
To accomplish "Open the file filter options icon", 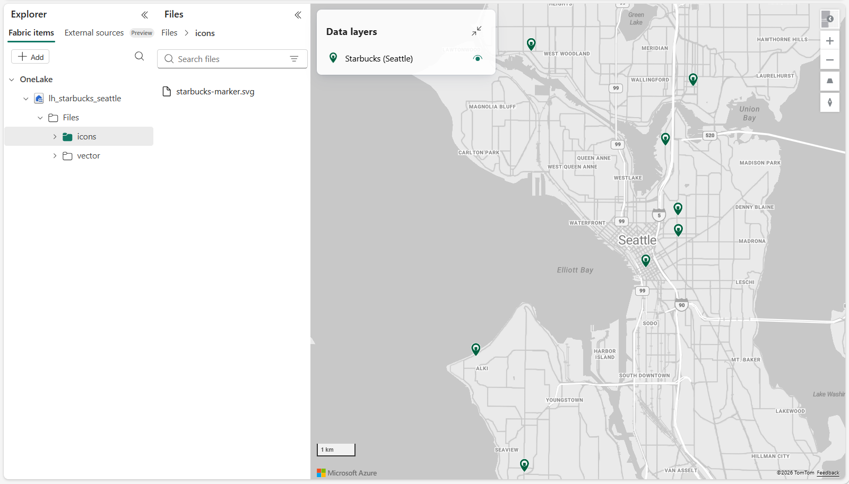I will 294,59.
